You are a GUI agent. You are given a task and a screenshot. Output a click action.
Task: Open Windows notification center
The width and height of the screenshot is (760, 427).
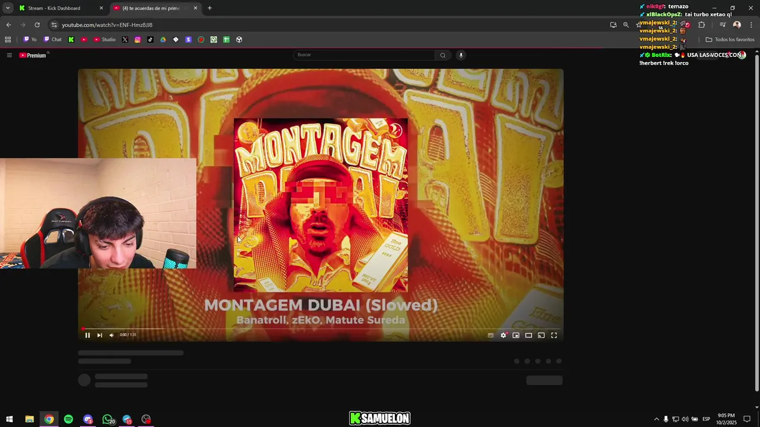(x=747, y=419)
